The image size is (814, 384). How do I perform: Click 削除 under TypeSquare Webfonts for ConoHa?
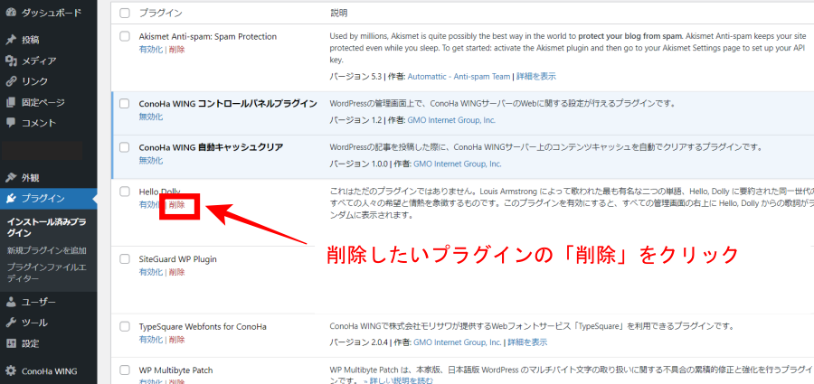(x=176, y=340)
